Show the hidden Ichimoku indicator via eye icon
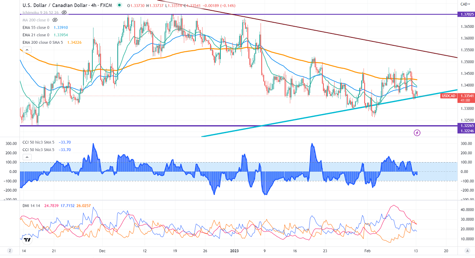Screen dimensions: 475x258 point(65,13)
